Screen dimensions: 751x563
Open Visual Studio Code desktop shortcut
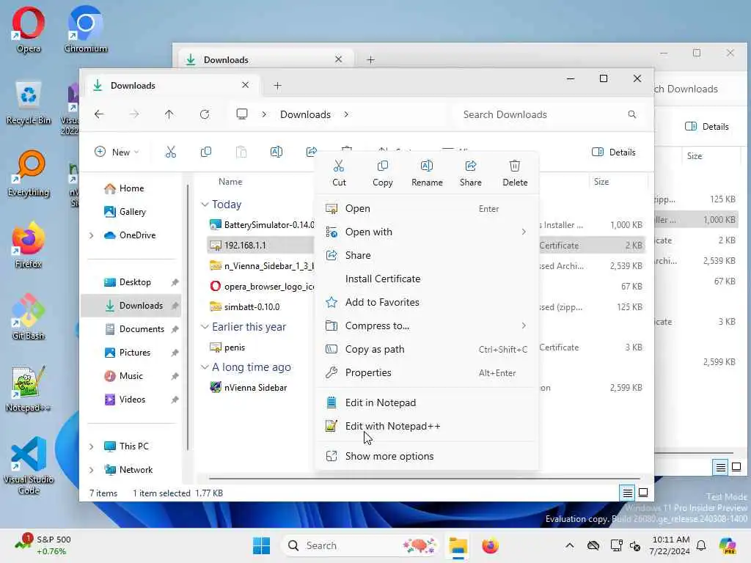pyautogui.click(x=29, y=466)
